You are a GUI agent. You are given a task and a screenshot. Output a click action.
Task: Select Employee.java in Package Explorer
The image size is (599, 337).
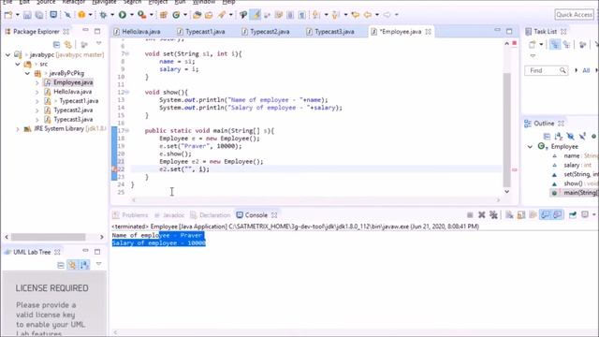[73, 82]
